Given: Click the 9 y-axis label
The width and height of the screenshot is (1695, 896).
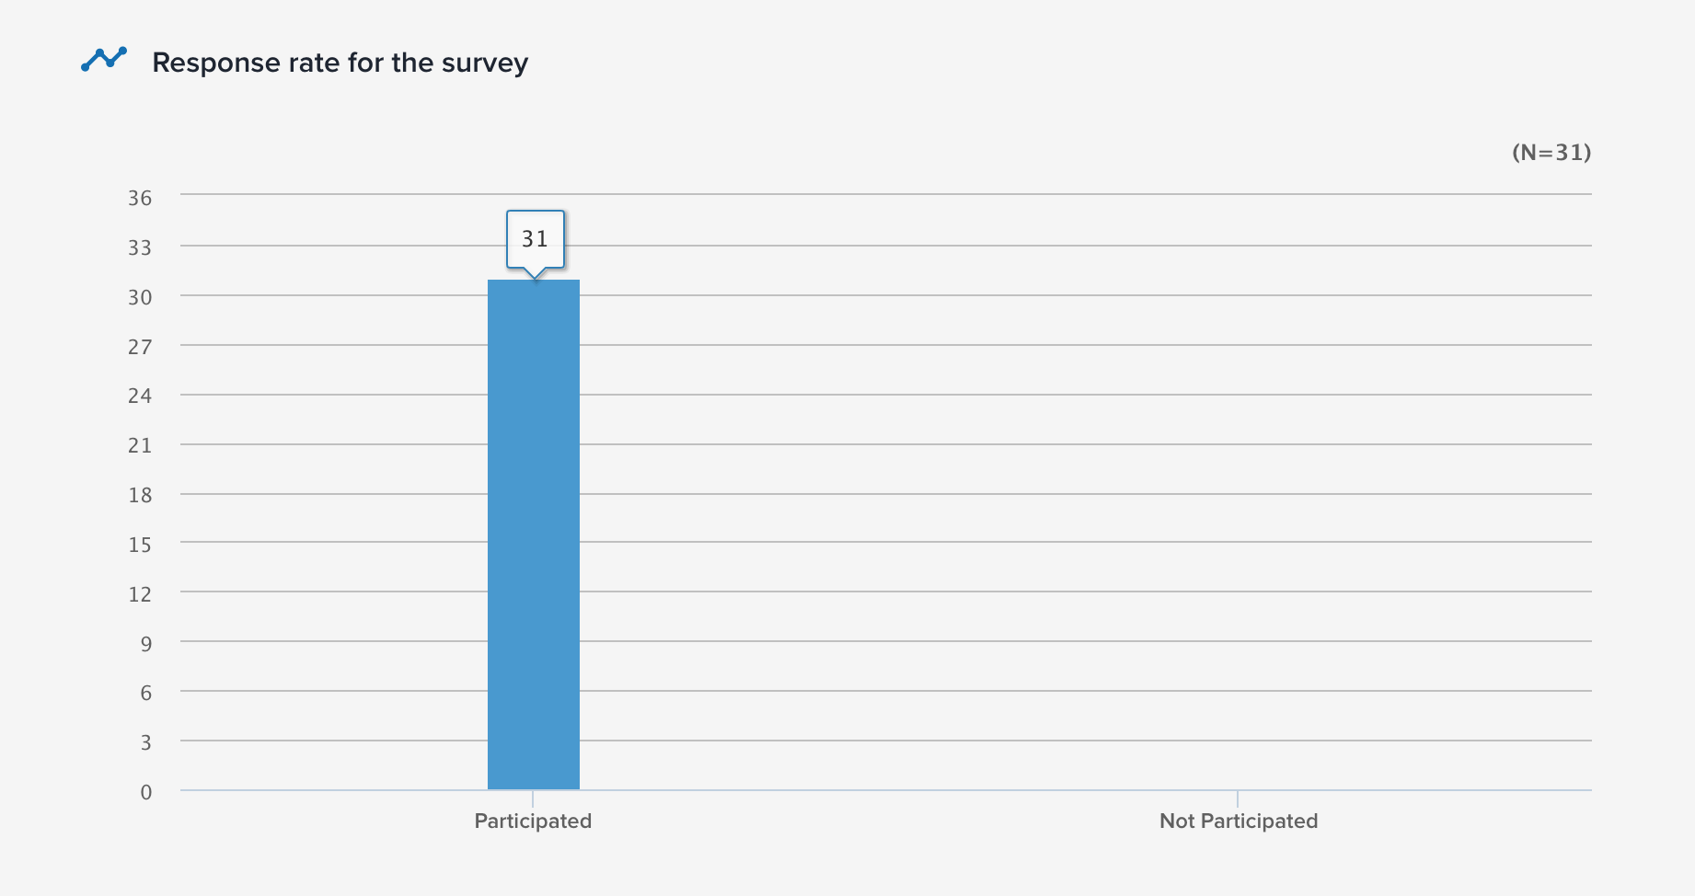Looking at the screenshot, I should point(145,644).
